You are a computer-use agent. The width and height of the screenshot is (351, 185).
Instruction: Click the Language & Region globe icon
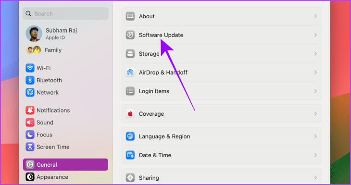tap(130, 136)
